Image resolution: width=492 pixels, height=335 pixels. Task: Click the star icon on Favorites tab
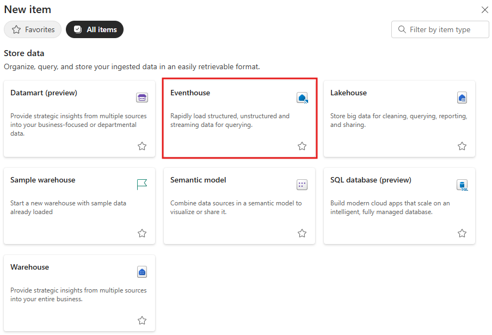tap(16, 29)
